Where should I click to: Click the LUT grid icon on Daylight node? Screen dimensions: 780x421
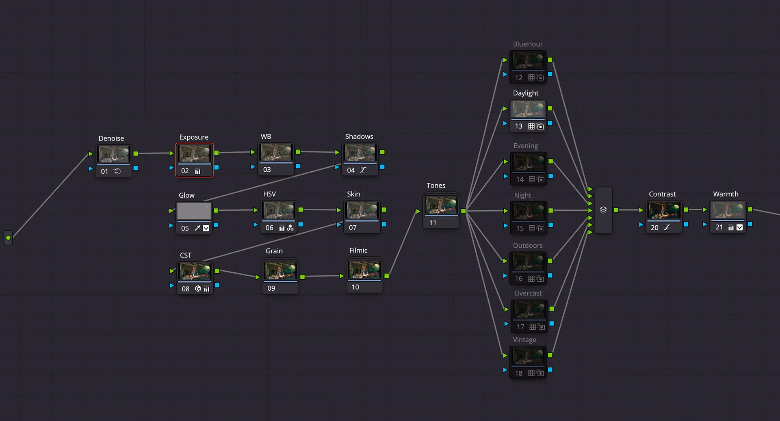pyautogui.click(x=531, y=126)
